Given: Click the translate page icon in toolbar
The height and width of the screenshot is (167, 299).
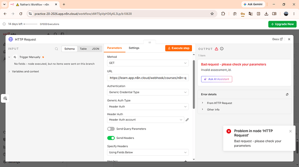Looking at the screenshot, I should pyautogui.click(x=250, y=14).
